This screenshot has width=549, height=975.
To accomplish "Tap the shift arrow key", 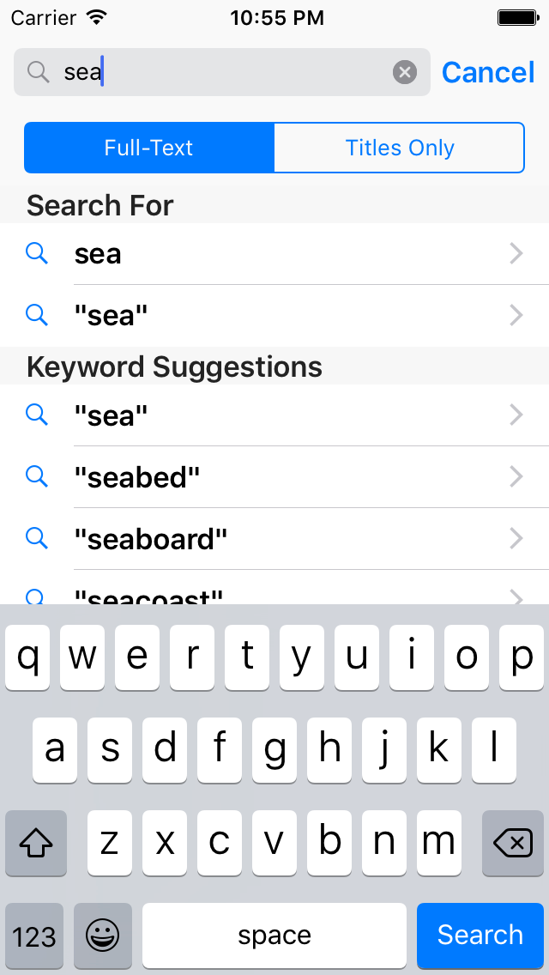I will pos(36,843).
